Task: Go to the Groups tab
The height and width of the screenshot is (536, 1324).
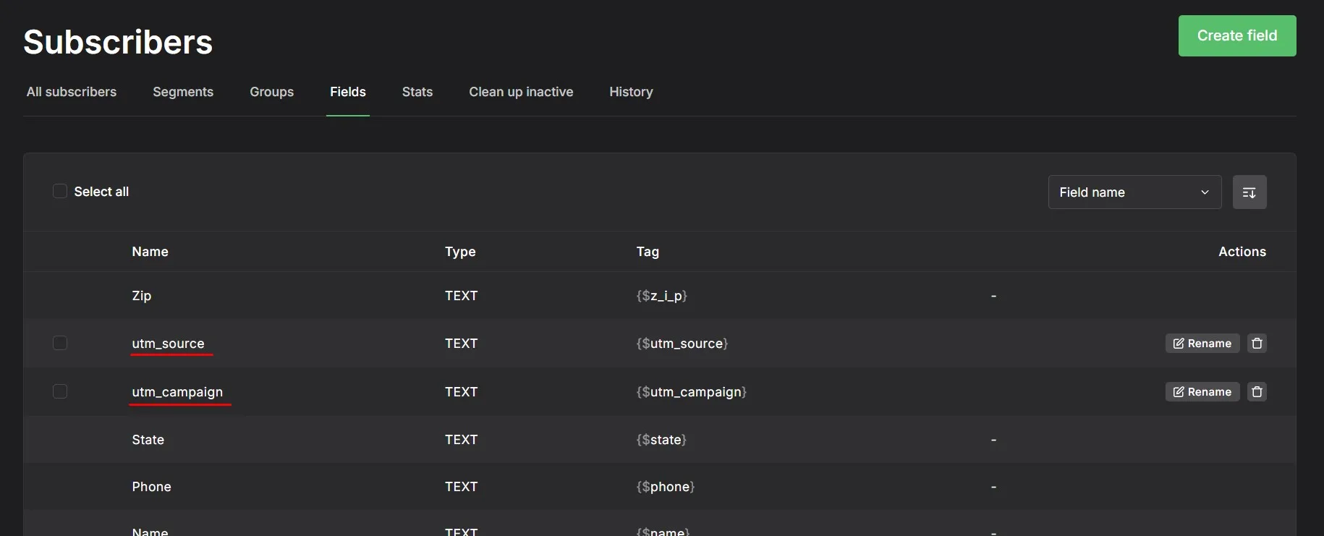Action: click(271, 92)
